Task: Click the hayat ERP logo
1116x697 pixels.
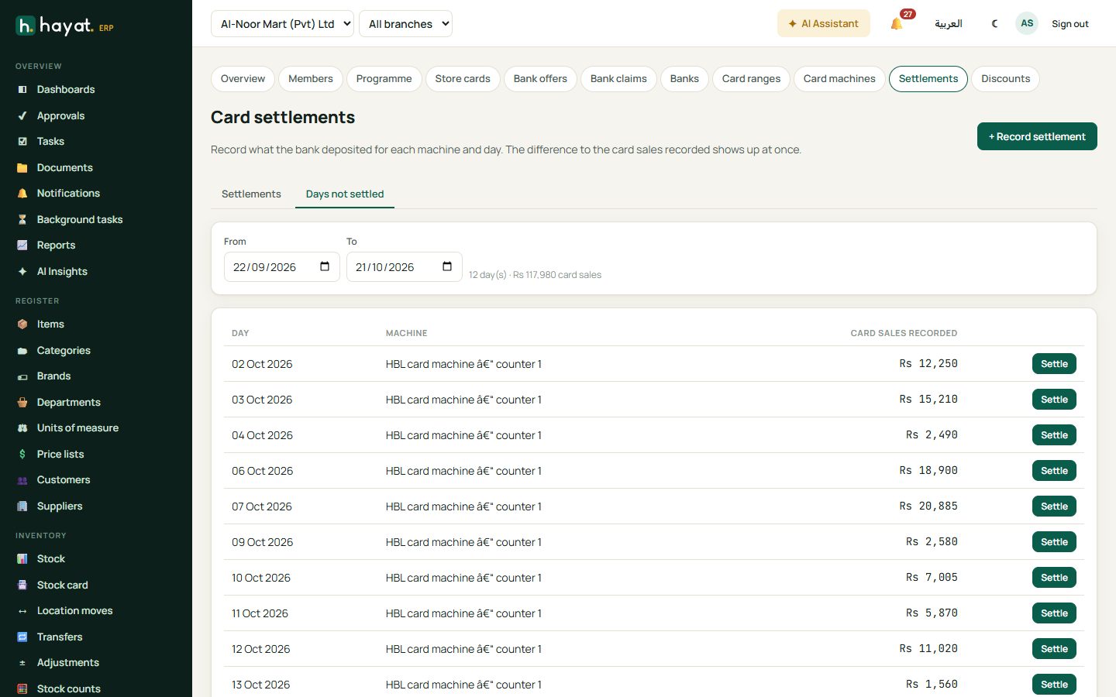Action: pyautogui.click(x=65, y=26)
